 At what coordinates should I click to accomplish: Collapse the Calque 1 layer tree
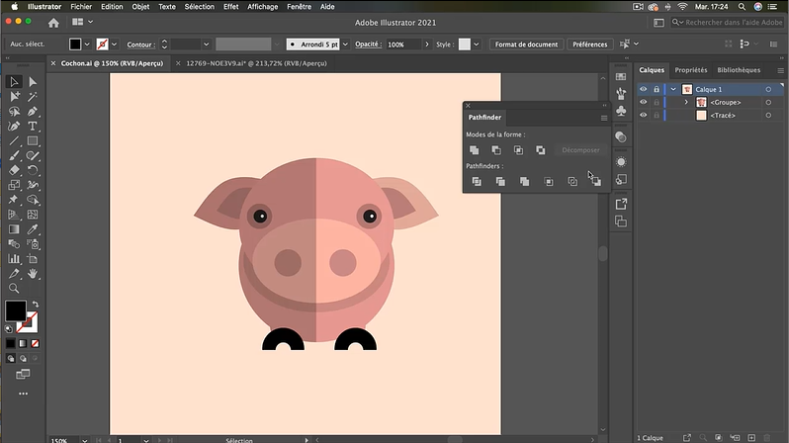[x=673, y=89]
